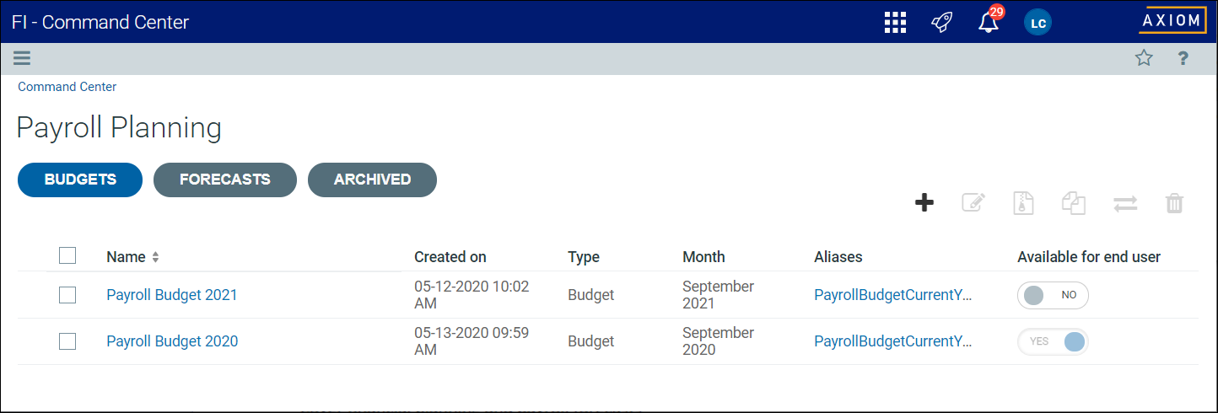Switch to the Forecasts tab
1218x413 pixels.
[225, 180]
